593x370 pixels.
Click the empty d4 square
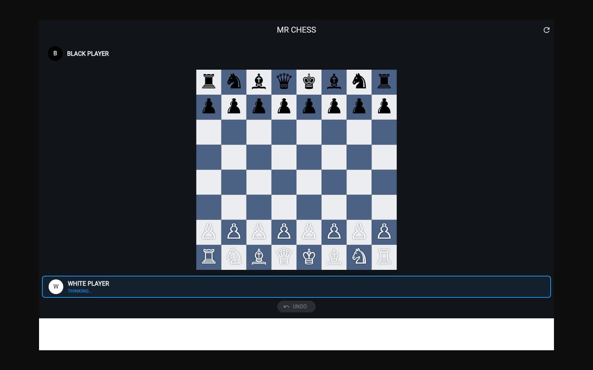[284, 182]
